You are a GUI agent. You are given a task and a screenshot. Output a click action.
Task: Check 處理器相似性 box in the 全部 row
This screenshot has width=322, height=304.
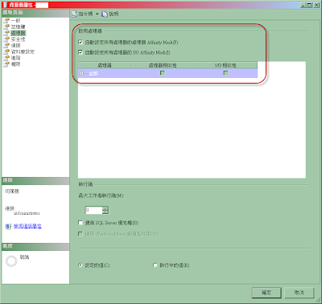163,73
